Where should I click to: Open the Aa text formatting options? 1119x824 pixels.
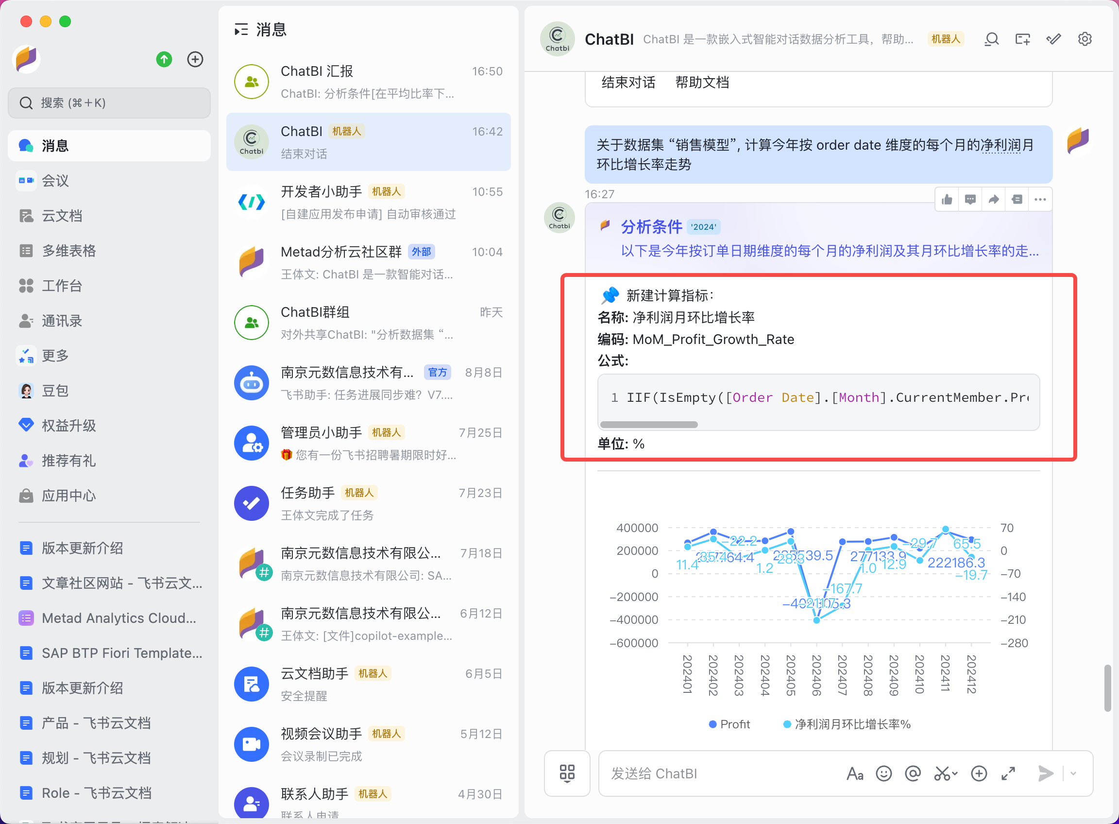point(855,773)
